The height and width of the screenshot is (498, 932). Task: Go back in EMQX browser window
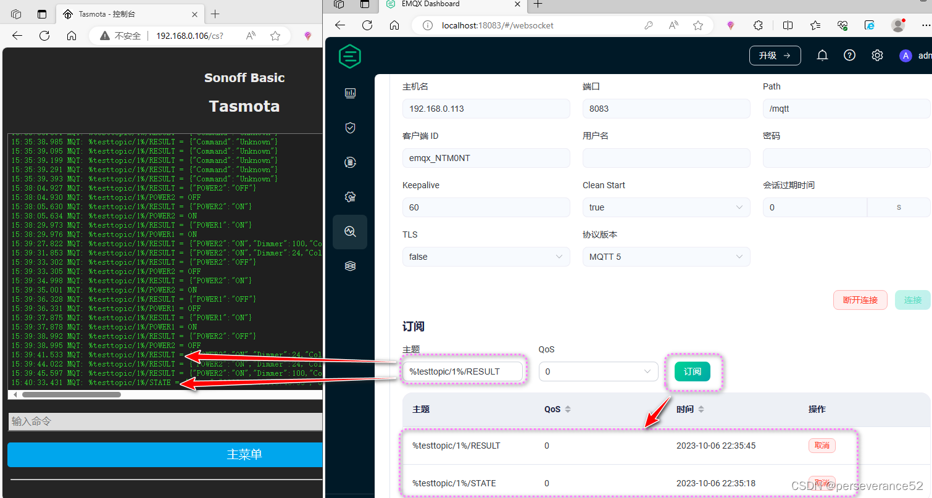339,25
